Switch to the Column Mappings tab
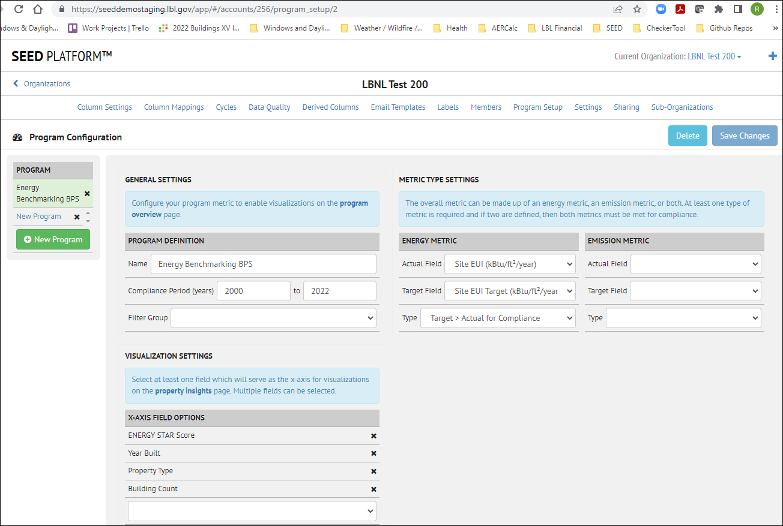783x526 pixels. tap(174, 107)
